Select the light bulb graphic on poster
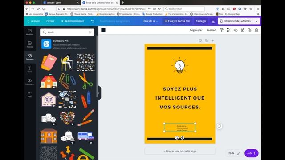This screenshot has height=160, width=285. [x=179, y=65]
